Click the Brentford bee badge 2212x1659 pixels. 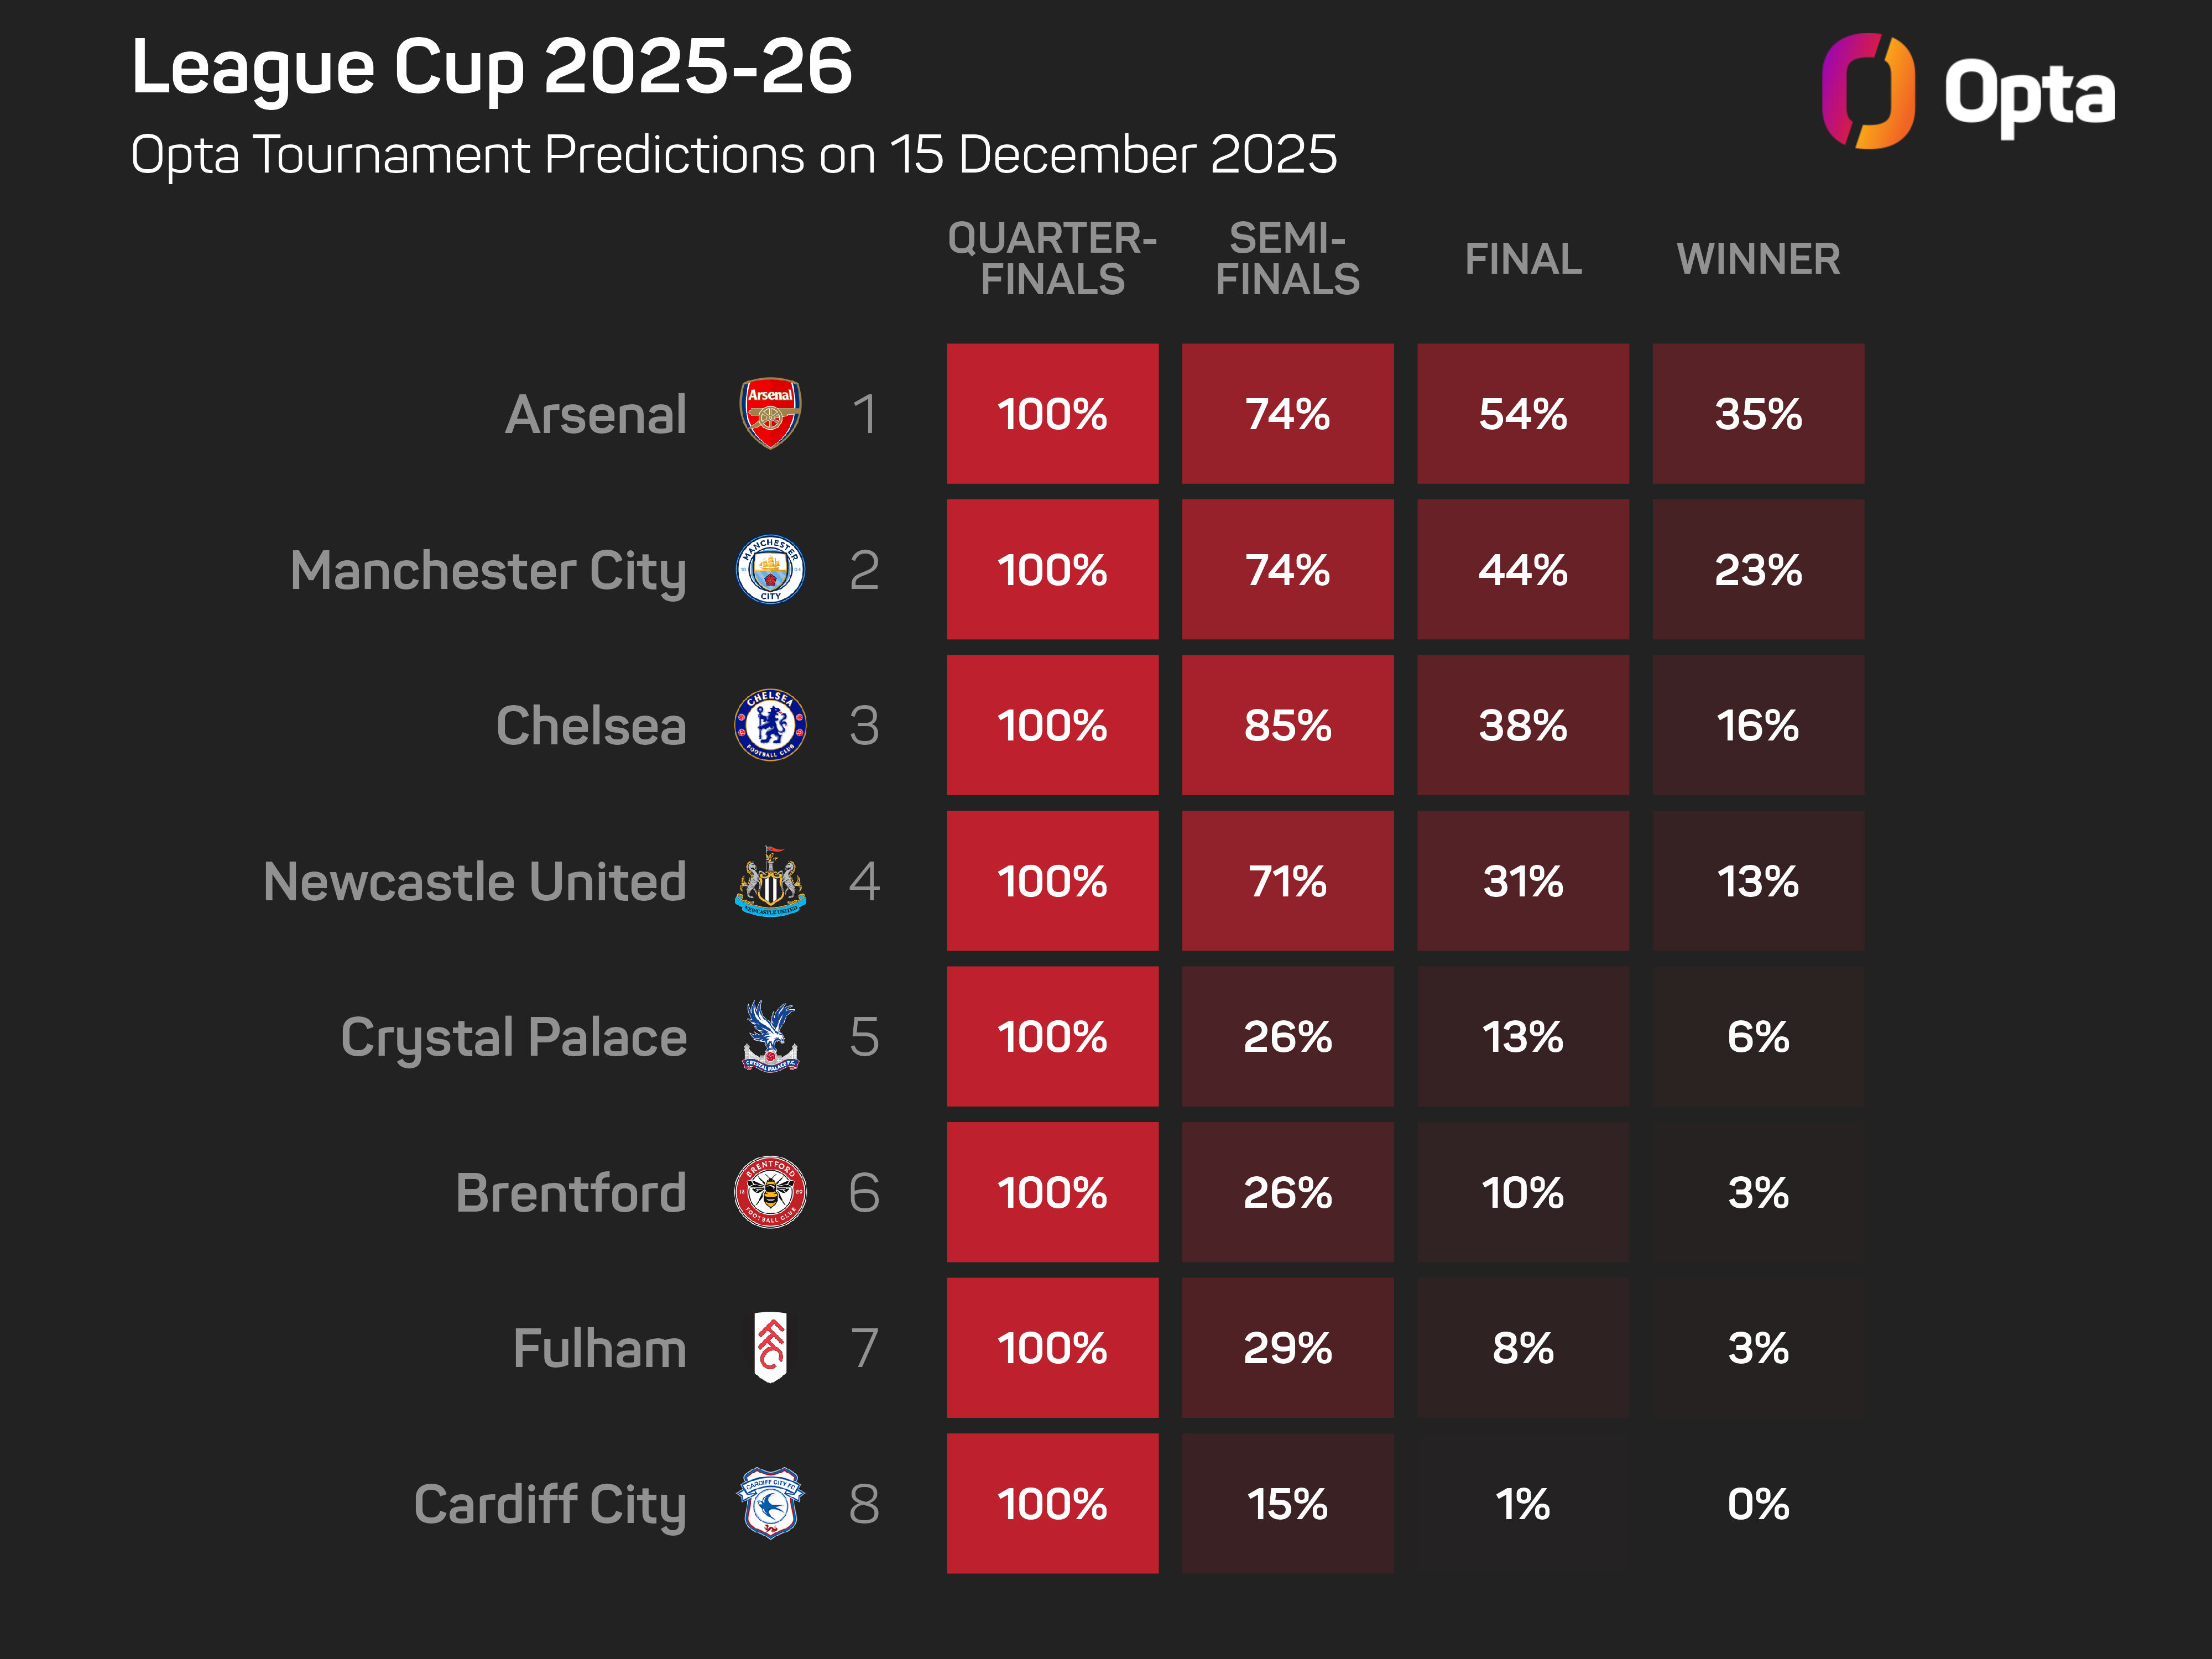(x=770, y=1192)
